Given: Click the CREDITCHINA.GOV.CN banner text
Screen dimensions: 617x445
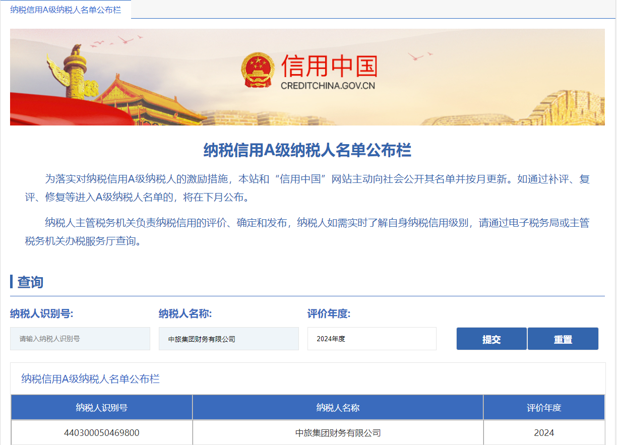Looking at the screenshot, I should [328, 86].
